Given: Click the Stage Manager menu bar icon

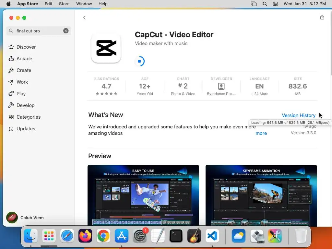Looking at the screenshot, I should (254, 4).
